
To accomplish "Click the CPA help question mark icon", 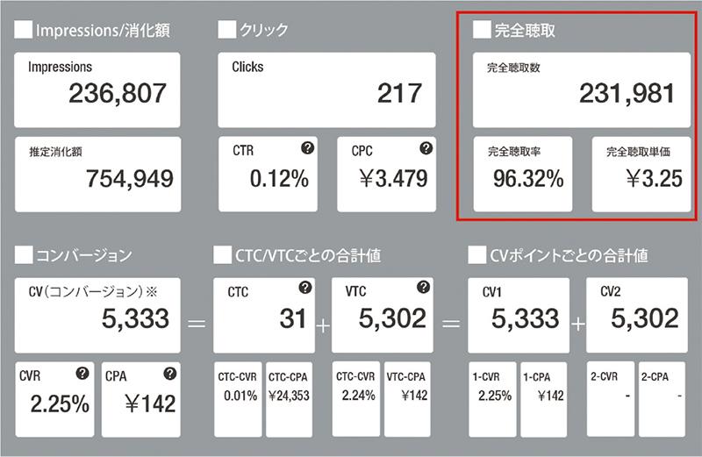I will coord(169,373).
